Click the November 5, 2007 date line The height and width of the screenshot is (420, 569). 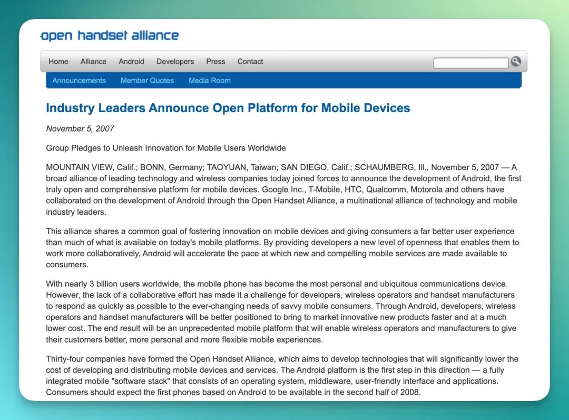80,128
